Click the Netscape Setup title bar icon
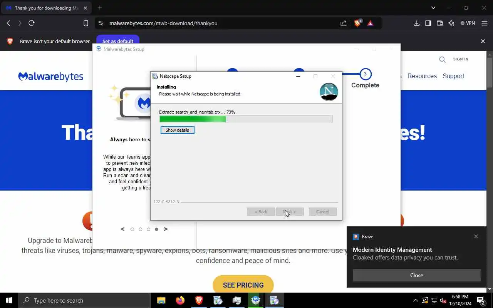 click(x=155, y=76)
